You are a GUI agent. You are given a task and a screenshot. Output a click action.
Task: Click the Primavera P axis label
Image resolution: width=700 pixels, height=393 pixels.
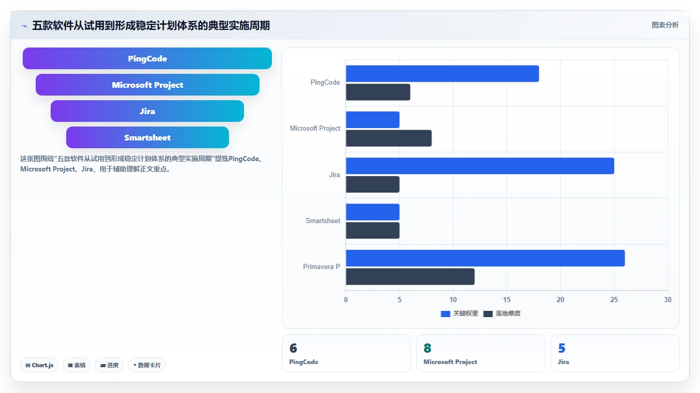click(x=322, y=267)
